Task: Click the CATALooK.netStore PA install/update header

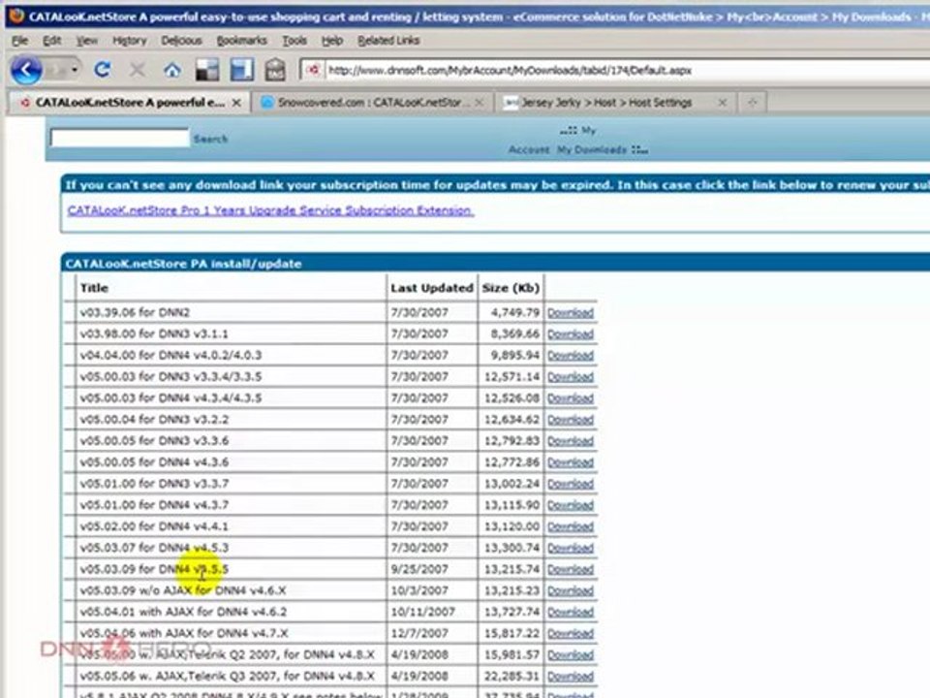Action: pos(183,264)
